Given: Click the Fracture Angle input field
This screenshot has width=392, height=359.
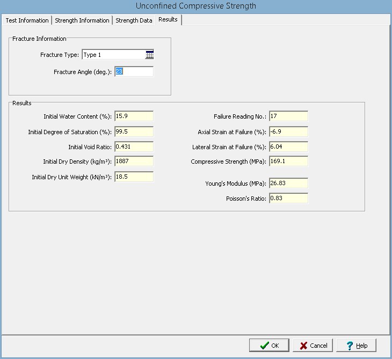Looking at the screenshot, I should coord(134,71).
